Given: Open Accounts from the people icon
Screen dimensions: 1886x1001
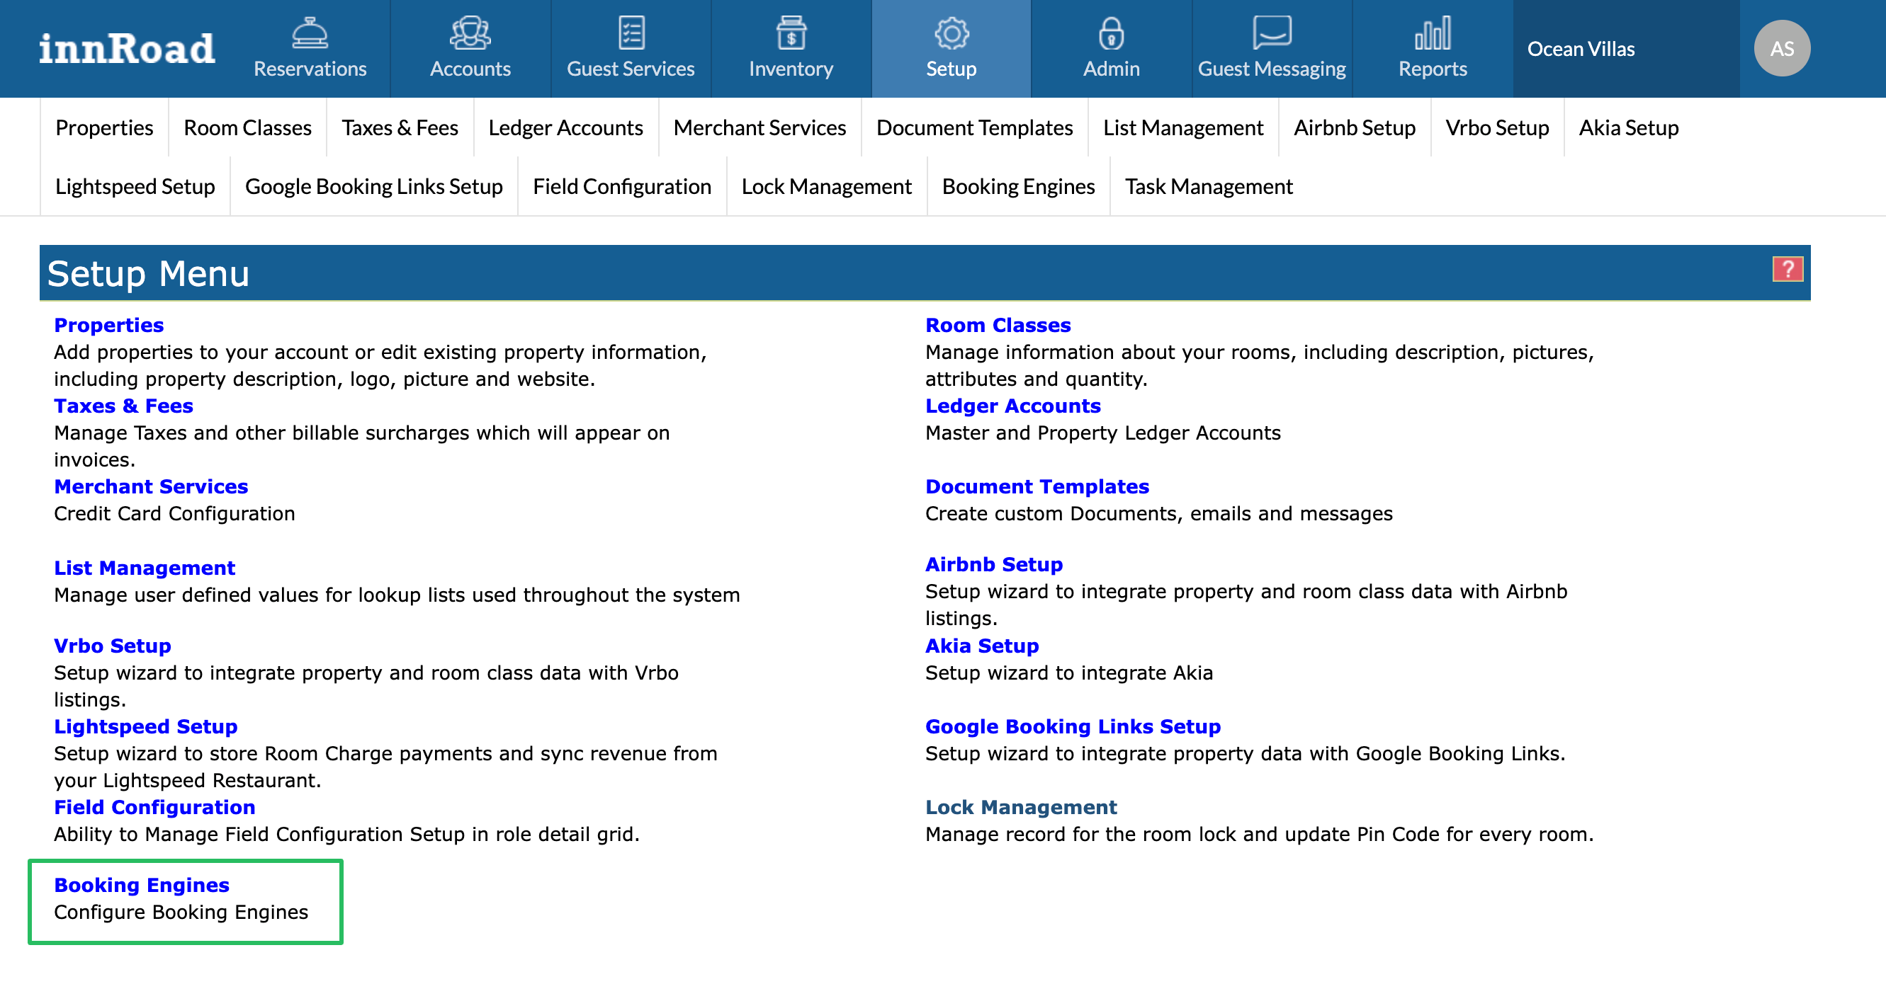Looking at the screenshot, I should coord(470,34).
